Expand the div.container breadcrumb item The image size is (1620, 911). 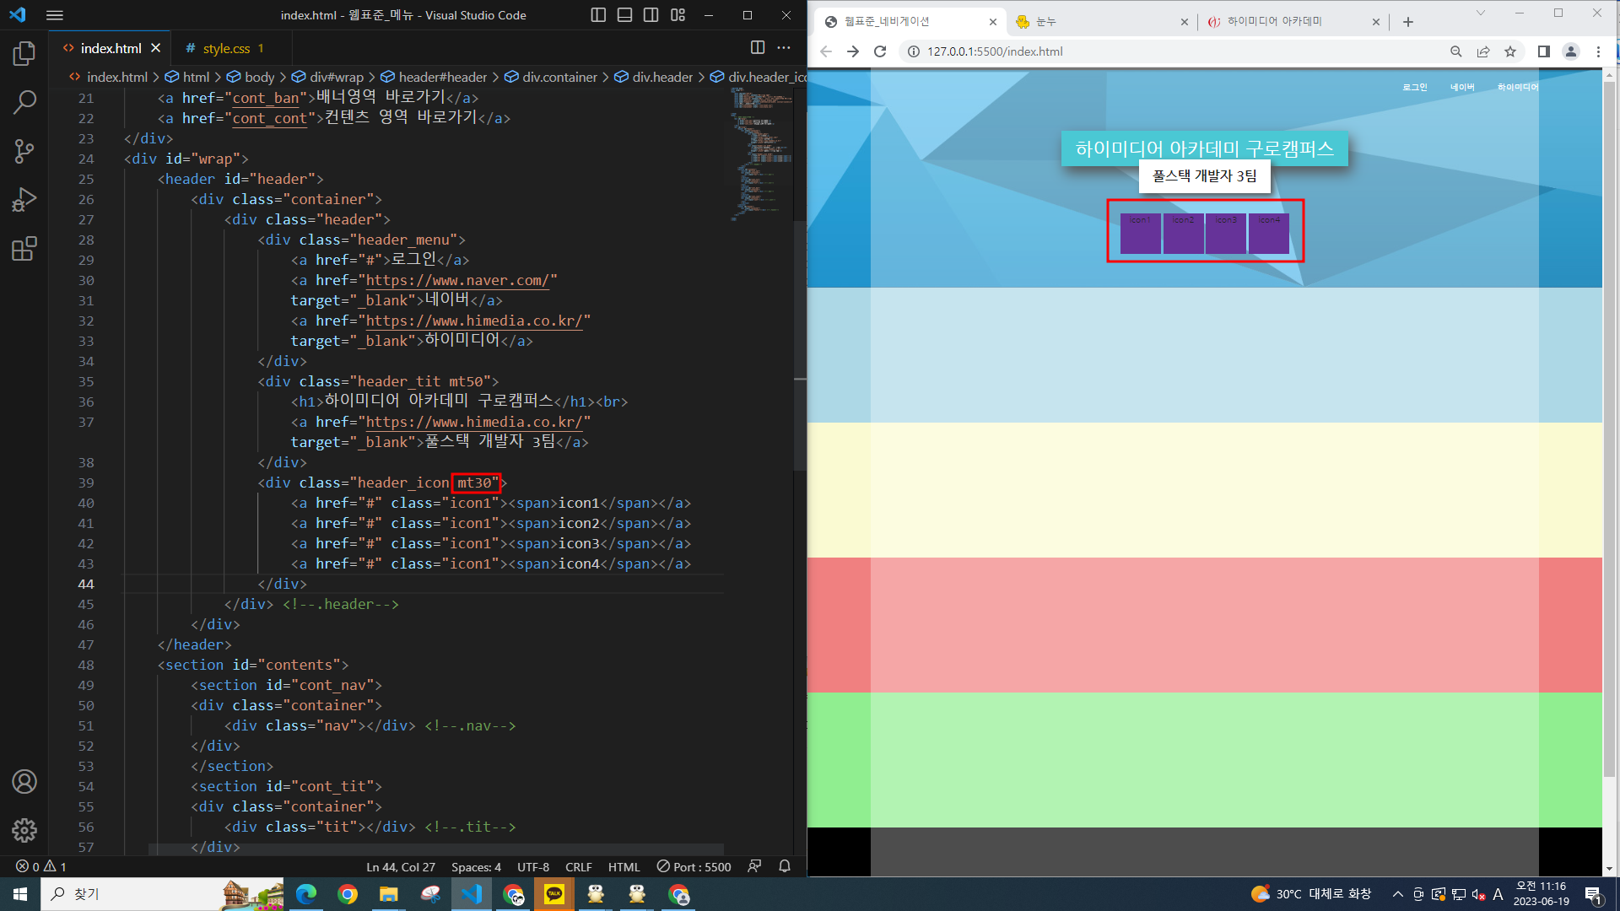pos(559,77)
